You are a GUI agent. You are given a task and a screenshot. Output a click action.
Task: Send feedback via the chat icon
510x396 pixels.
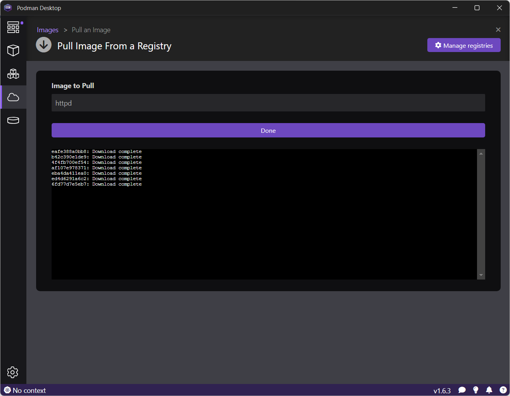pos(462,390)
